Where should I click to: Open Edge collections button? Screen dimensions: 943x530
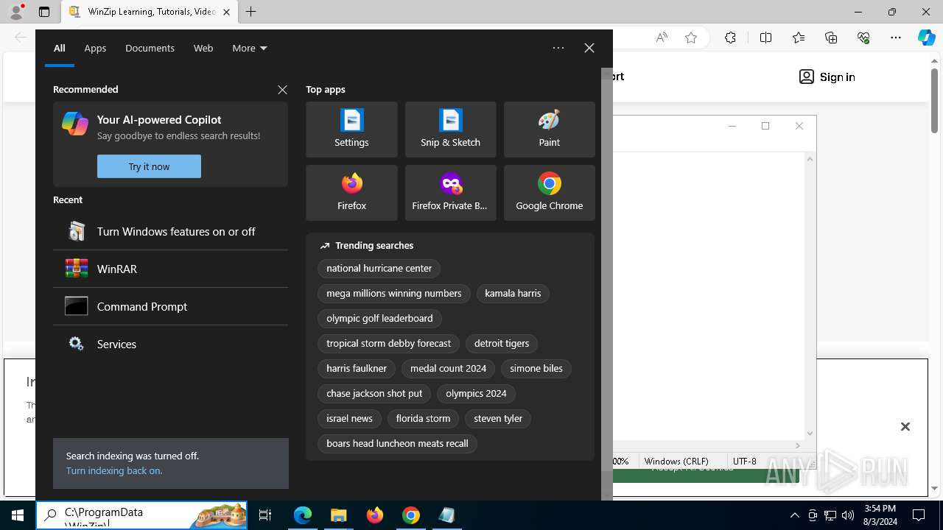click(831, 38)
